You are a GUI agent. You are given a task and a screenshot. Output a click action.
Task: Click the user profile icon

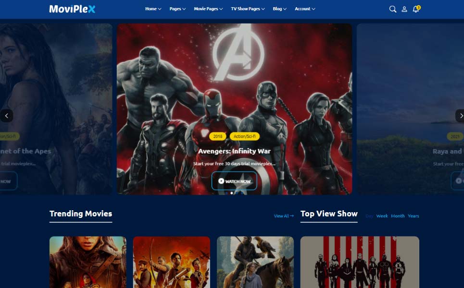(404, 9)
